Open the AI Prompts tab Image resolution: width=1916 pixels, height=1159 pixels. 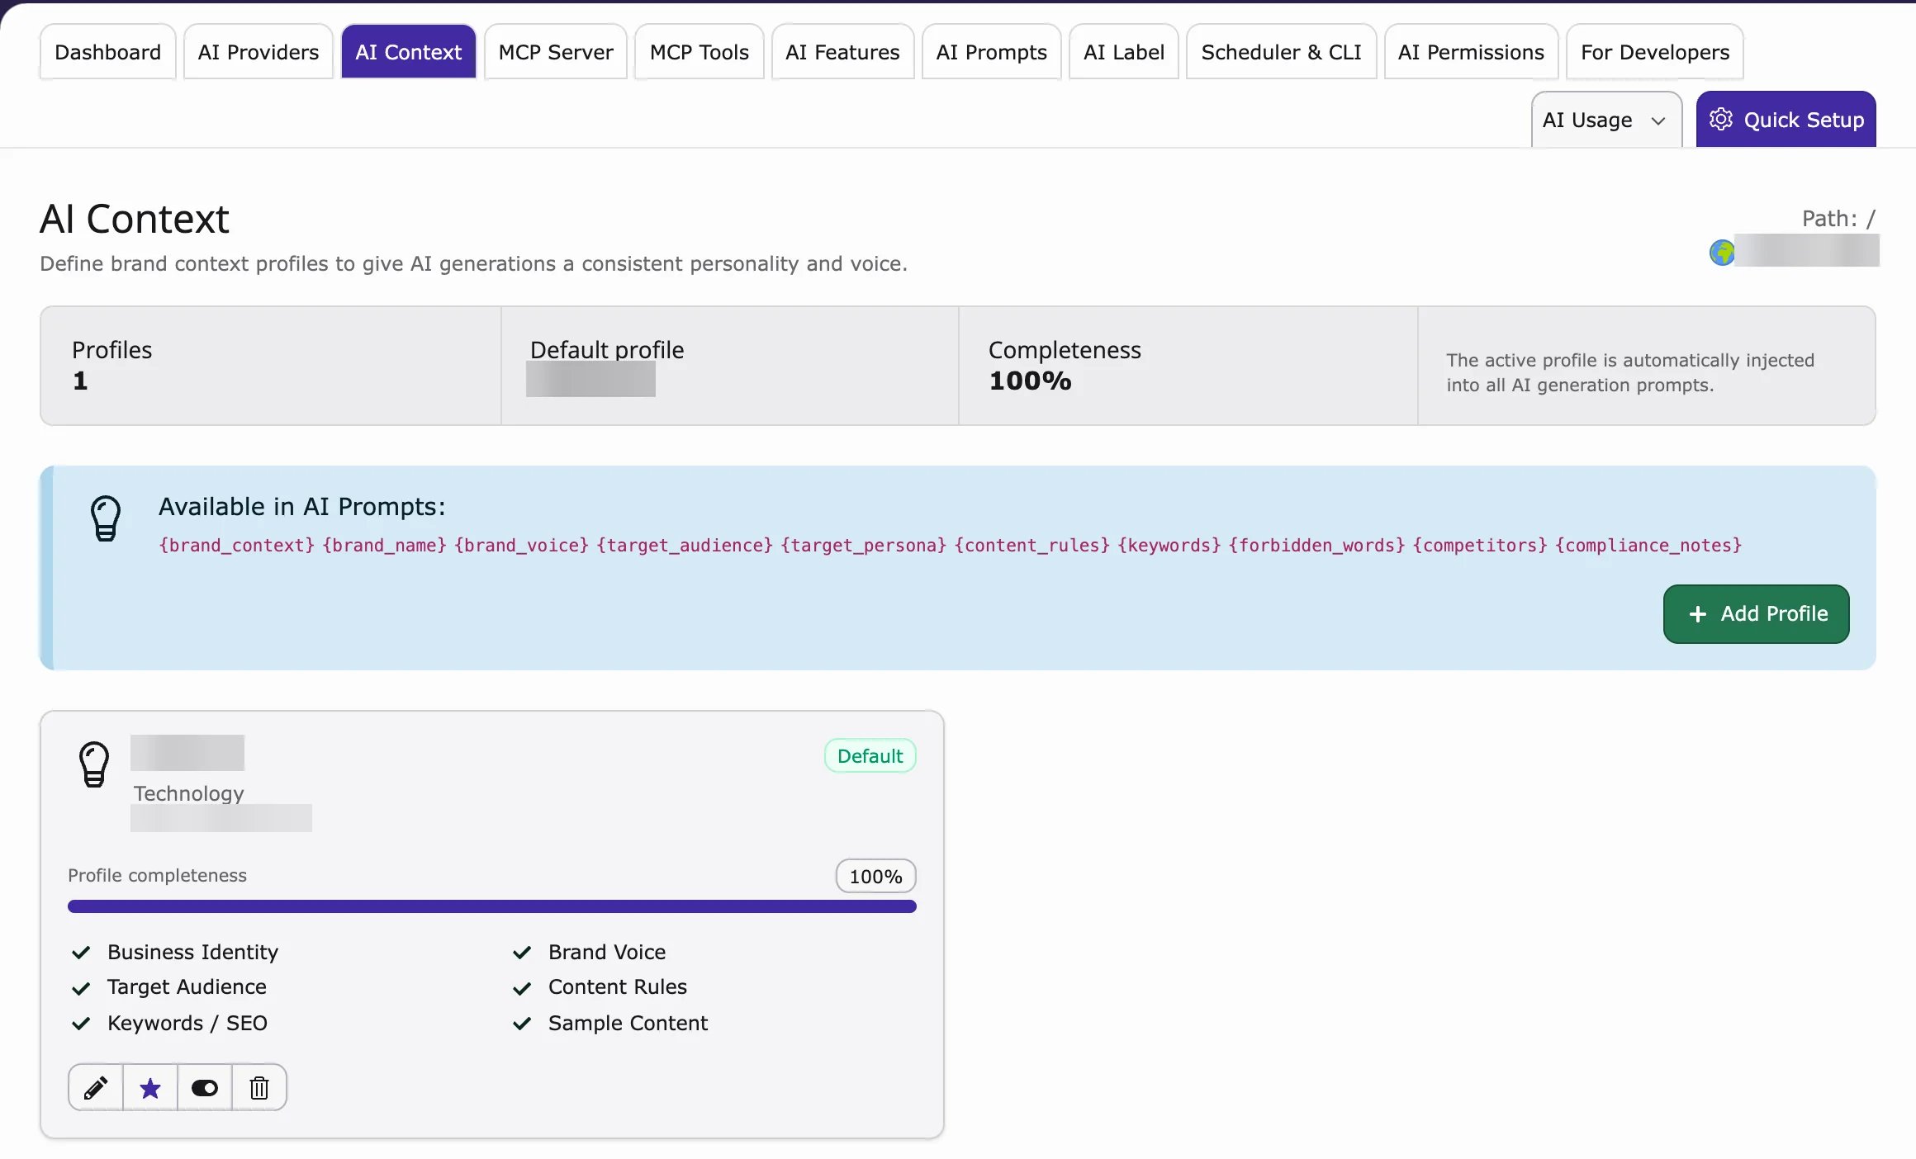pyautogui.click(x=992, y=52)
